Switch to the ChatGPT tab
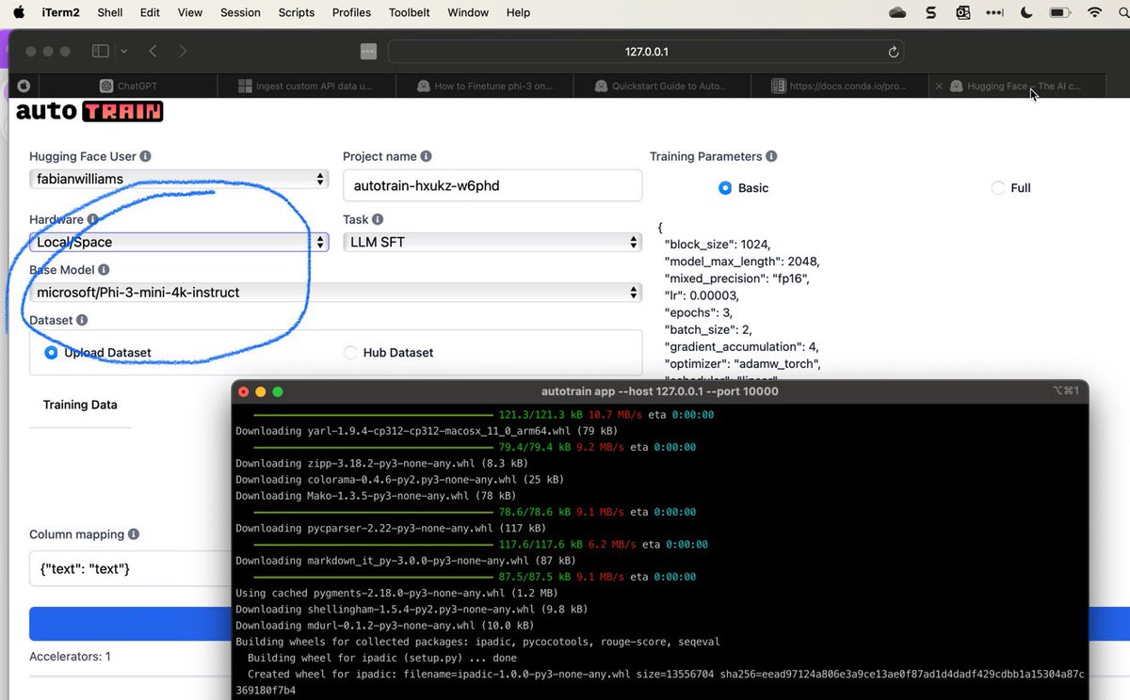Viewport: 1130px width, 700px height. (128, 86)
